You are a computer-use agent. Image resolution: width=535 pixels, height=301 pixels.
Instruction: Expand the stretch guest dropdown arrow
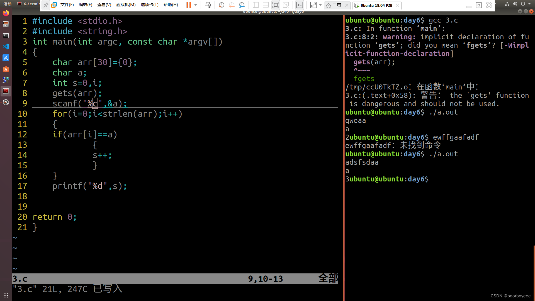[x=320, y=5]
